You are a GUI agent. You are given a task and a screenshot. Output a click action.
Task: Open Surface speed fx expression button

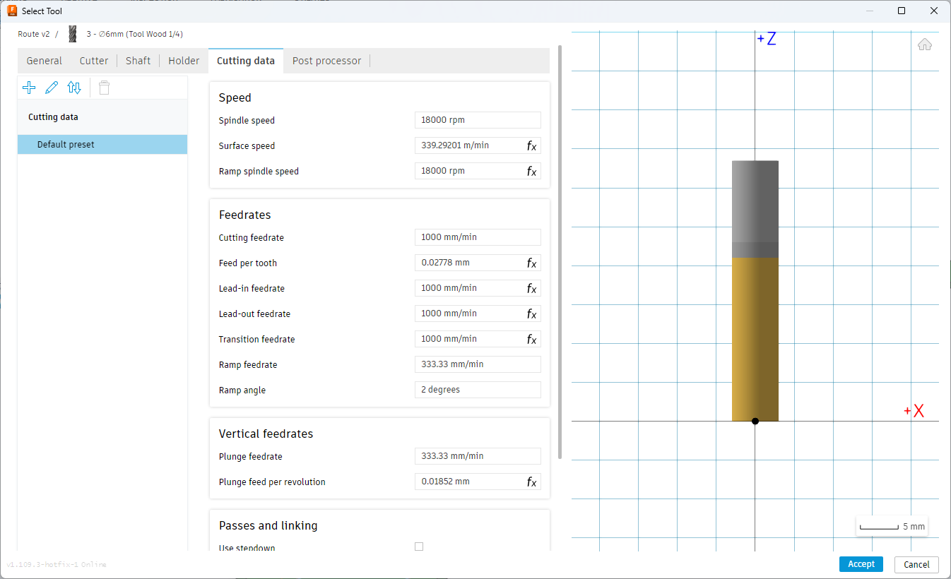532,146
